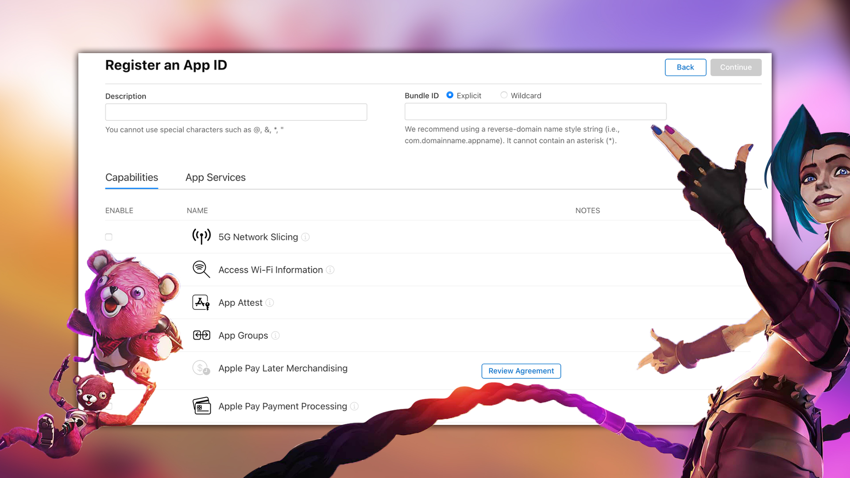The image size is (850, 478).
Task: Click the Access Wi-Fi Information magnifier icon
Action: (x=201, y=269)
